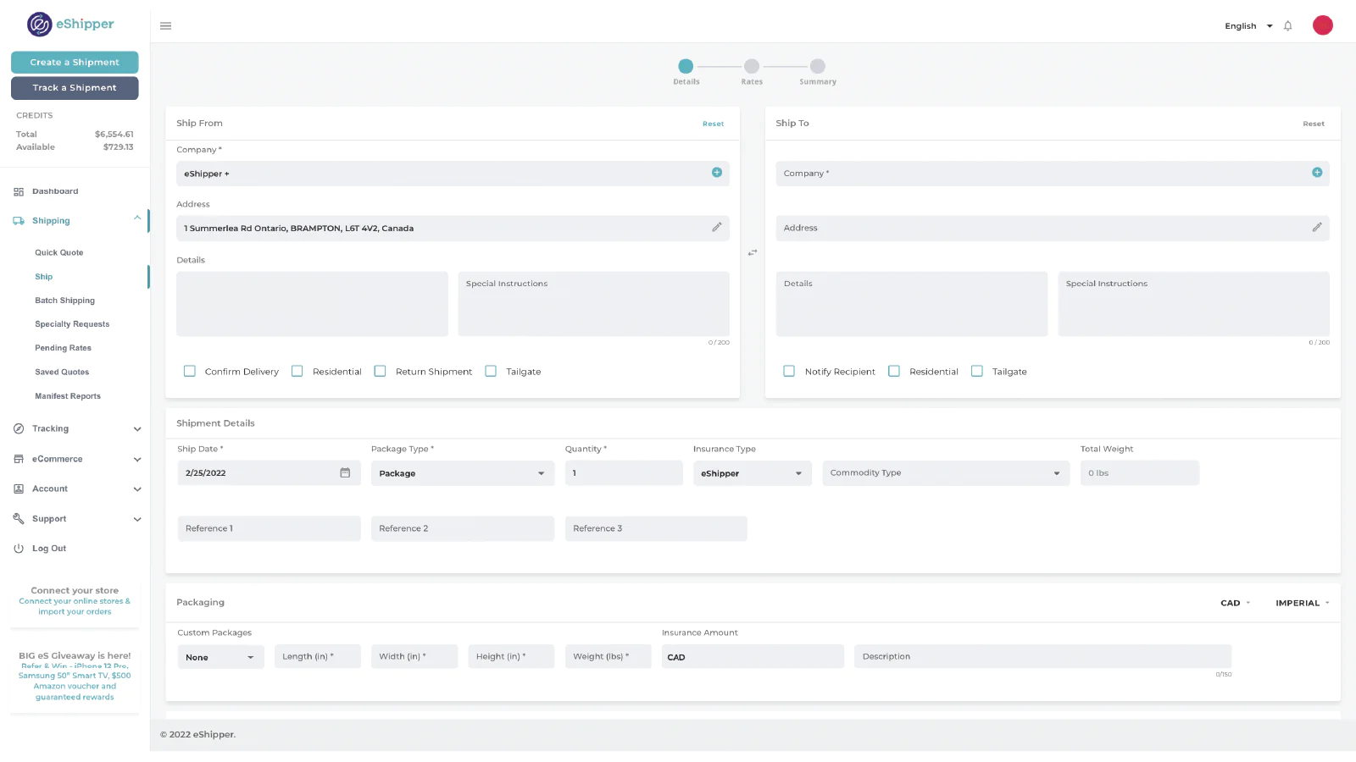Screen dimensions: 1356x762
Task: Expand the eCommerce menu chevron
Action: pyautogui.click(x=137, y=460)
